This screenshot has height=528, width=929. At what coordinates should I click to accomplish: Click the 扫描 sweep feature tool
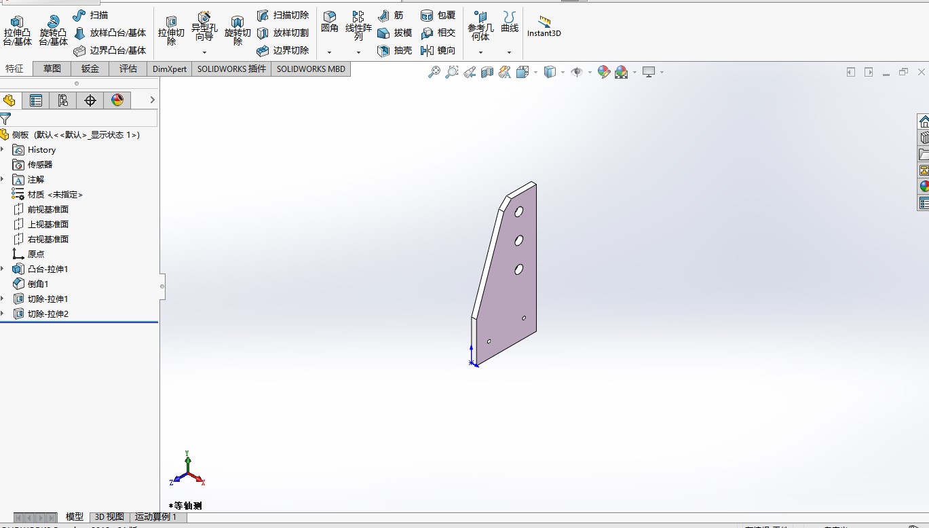pos(90,15)
